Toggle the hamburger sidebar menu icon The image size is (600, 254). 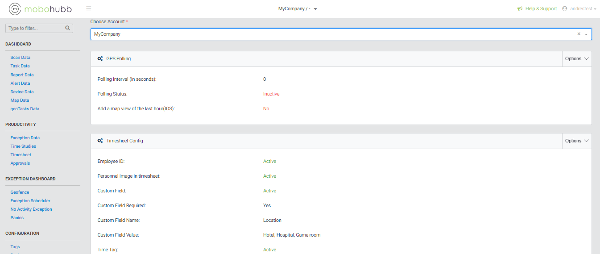(89, 9)
